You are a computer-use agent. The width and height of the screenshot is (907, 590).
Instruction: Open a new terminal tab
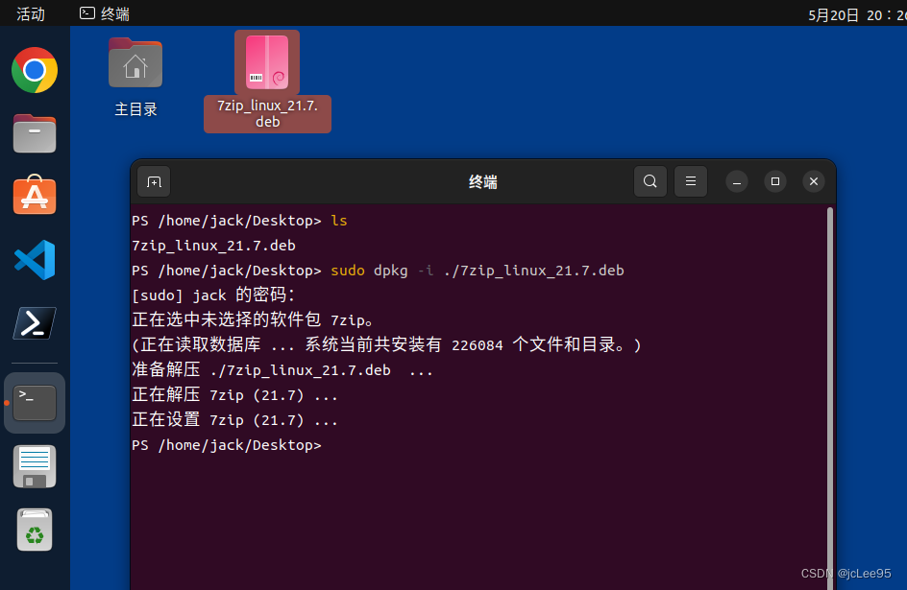[154, 181]
